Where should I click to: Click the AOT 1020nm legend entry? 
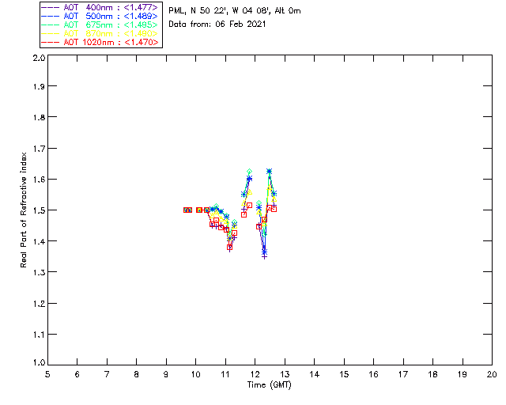[100, 42]
